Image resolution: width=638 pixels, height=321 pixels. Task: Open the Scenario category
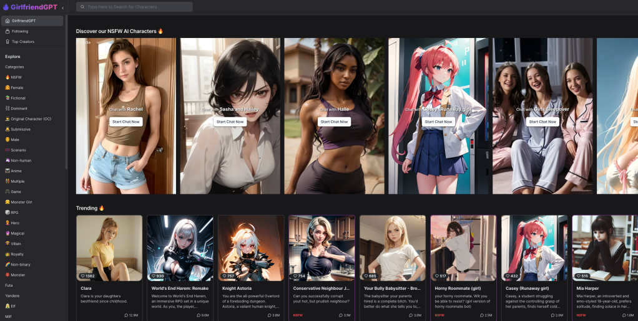(18, 150)
